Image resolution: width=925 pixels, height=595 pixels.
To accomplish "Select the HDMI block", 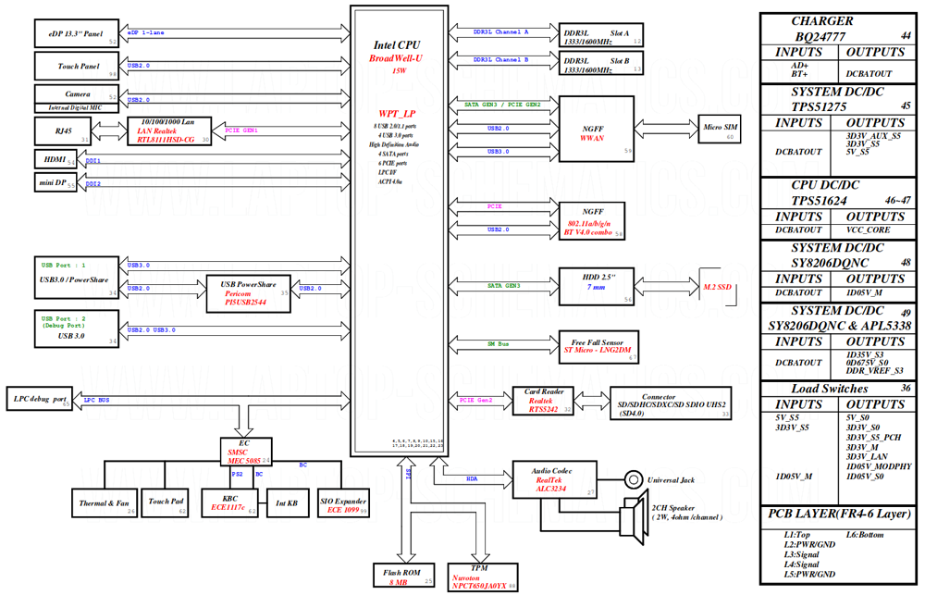I will (x=55, y=159).
